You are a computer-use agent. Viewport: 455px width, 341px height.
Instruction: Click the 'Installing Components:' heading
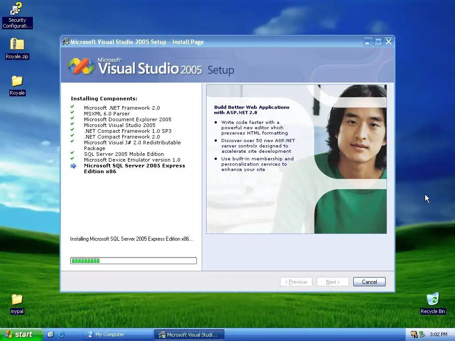click(104, 99)
